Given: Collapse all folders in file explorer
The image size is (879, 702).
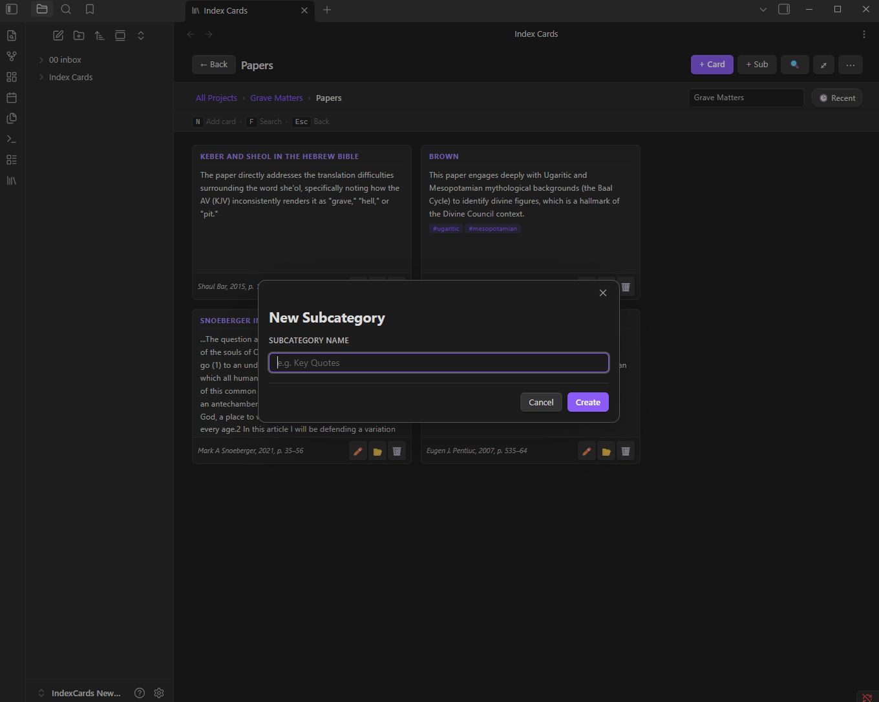Looking at the screenshot, I should [x=141, y=36].
